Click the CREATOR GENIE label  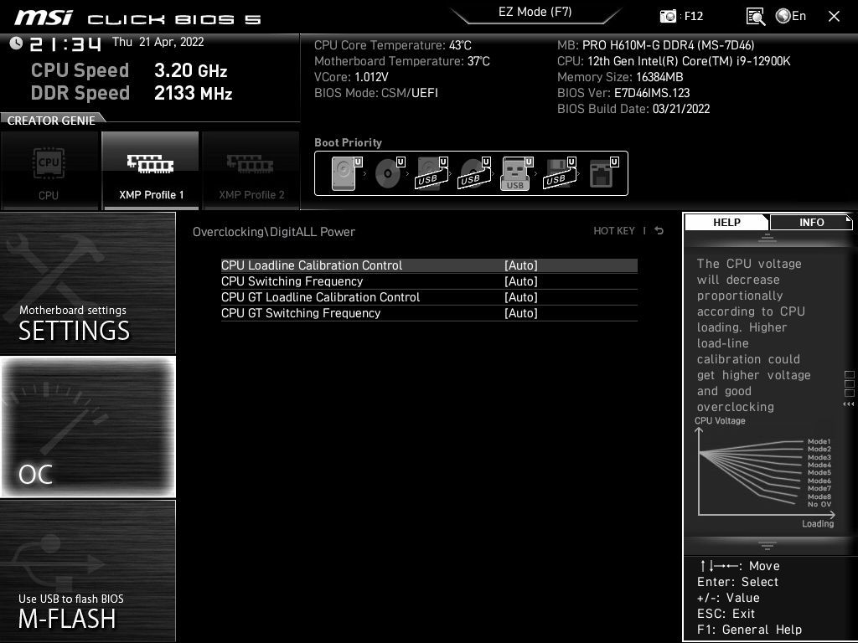coord(51,121)
